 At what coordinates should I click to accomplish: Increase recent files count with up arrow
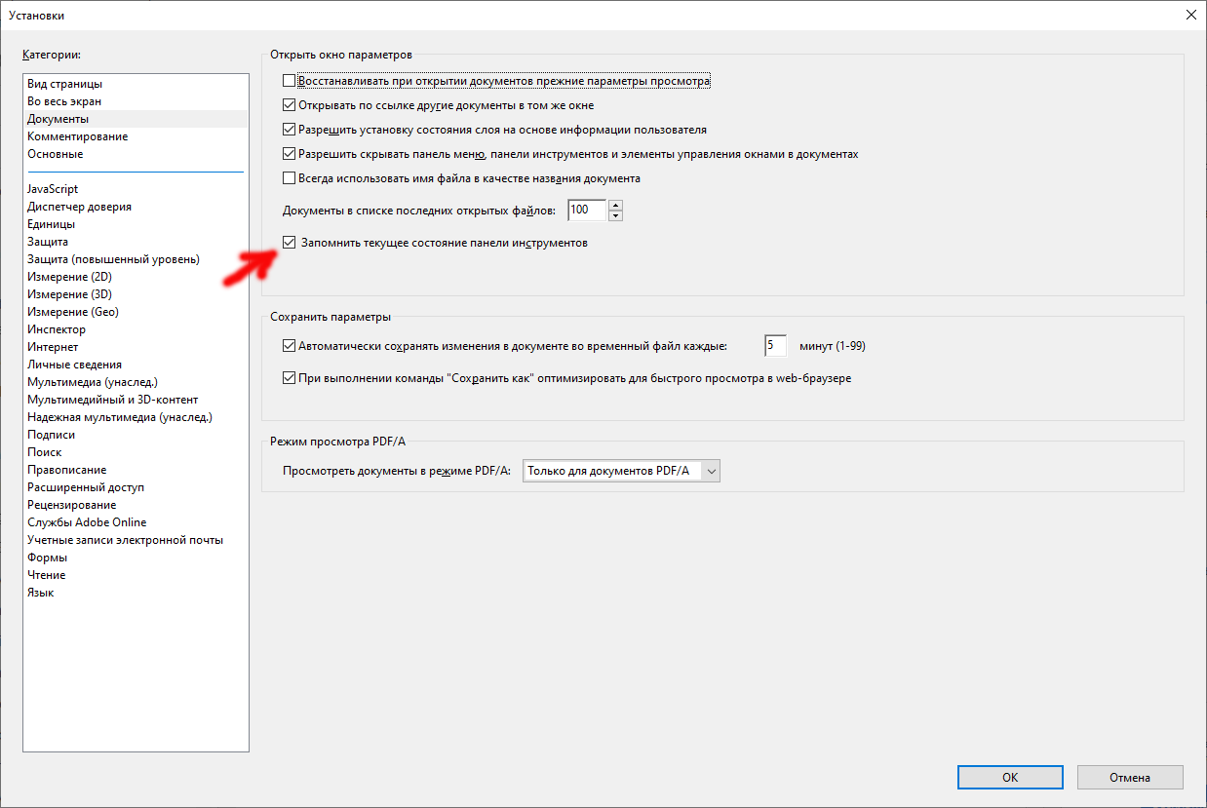coord(615,205)
